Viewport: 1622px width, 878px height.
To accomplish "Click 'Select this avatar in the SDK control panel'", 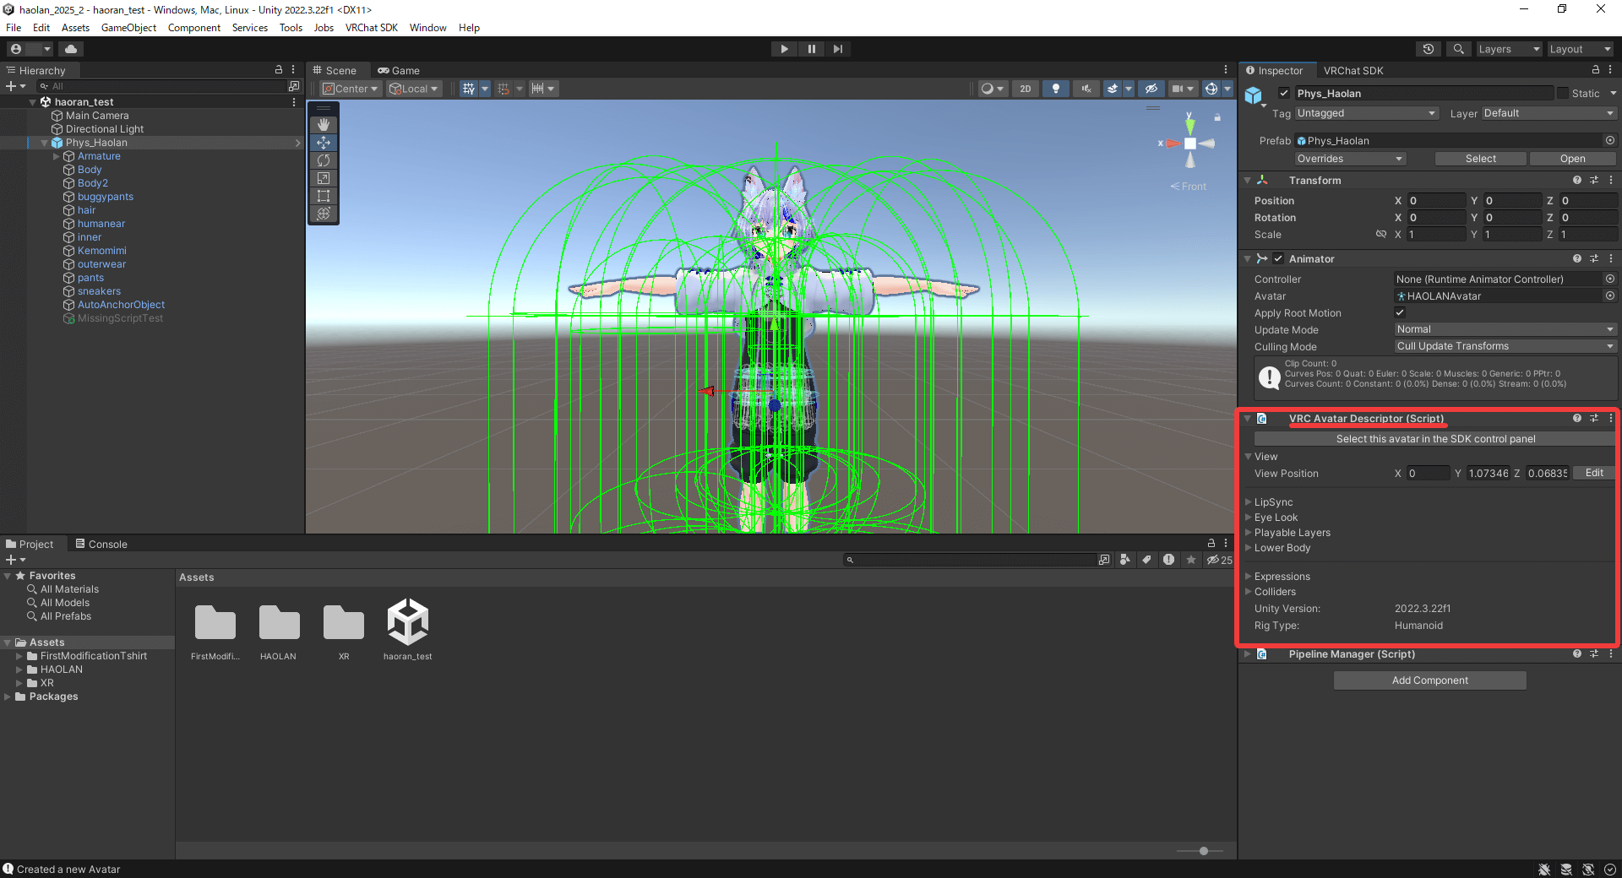I will tap(1434, 439).
